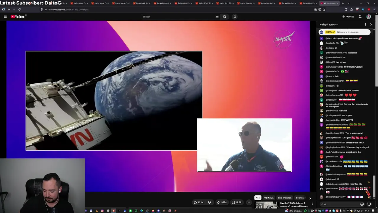
Task: Send a heart reaction in chat
Action: click(x=369, y=204)
